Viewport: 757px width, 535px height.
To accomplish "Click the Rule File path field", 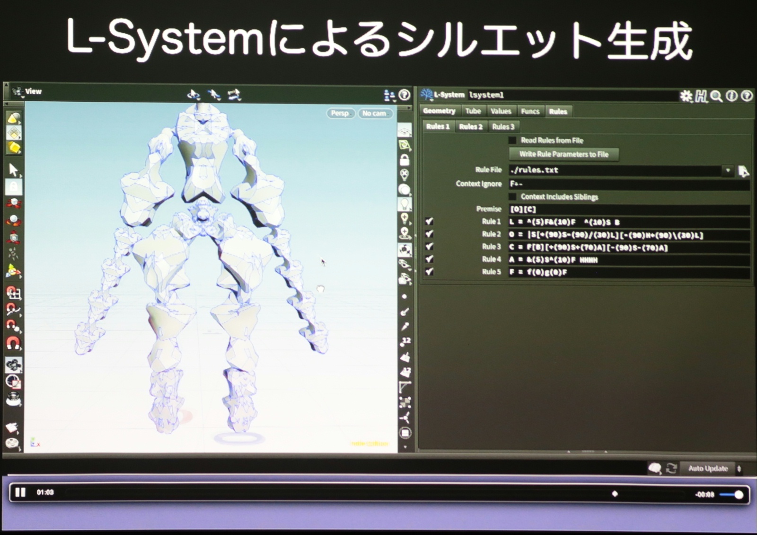I will click(616, 170).
